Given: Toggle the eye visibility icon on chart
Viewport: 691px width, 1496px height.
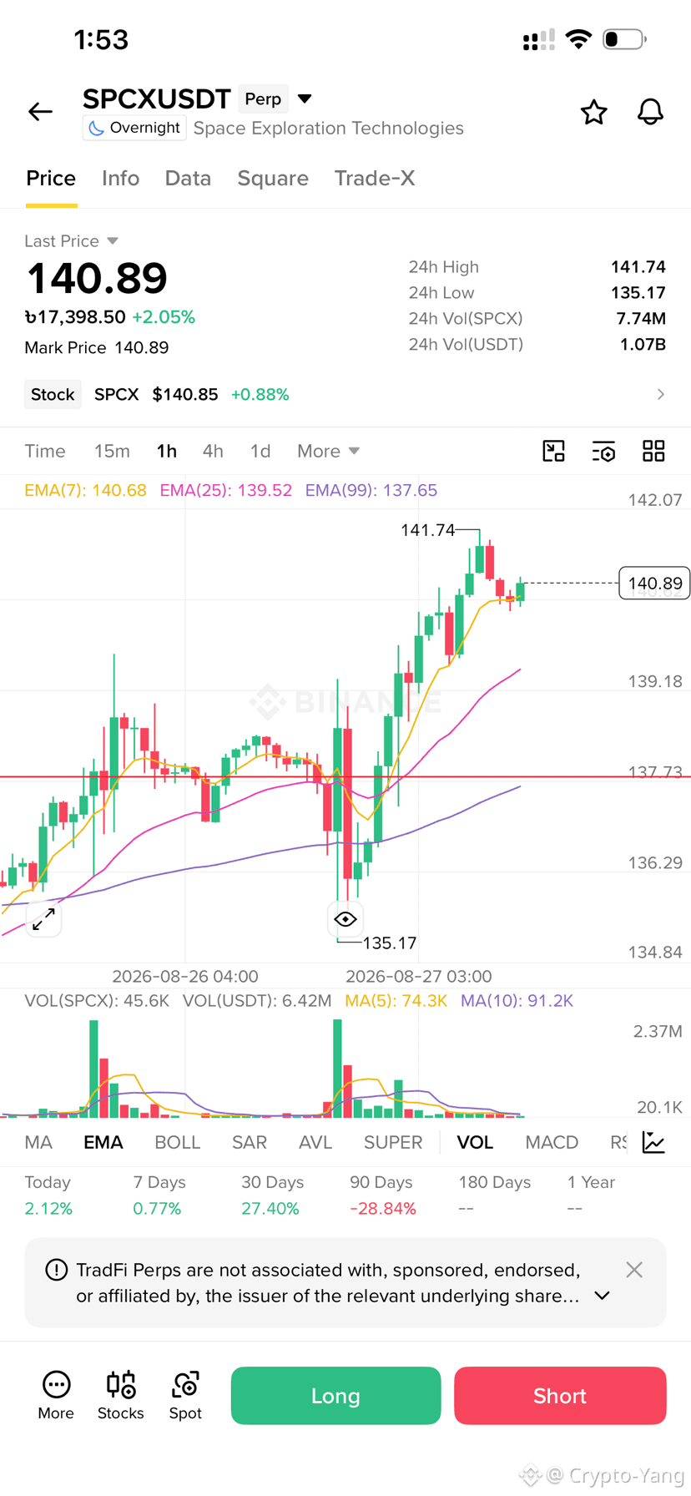Looking at the screenshot, I should [345, 919].
